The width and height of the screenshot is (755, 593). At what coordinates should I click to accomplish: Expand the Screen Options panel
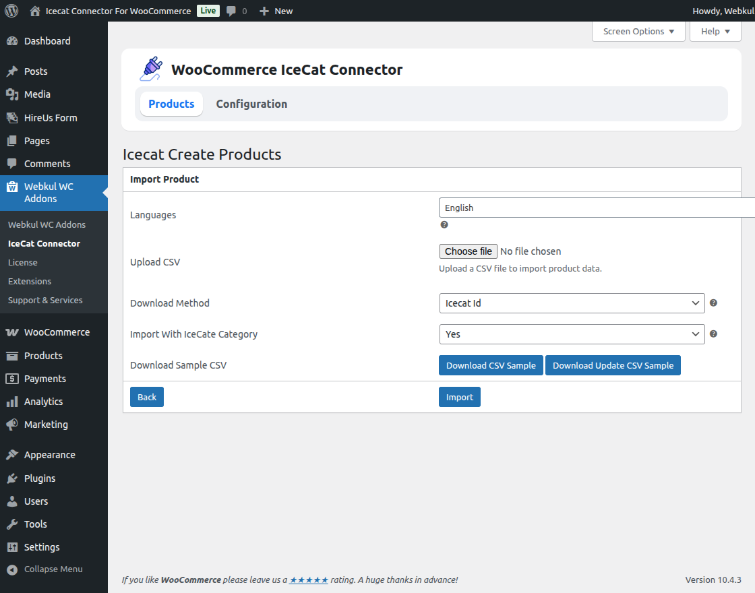click(638, 31)
